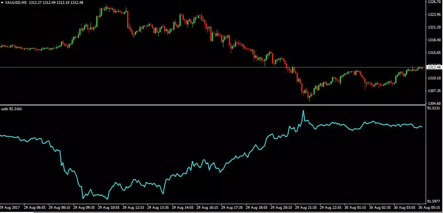
Task: Click the 1307.35 level on price scale
Action: [x=434, y=91]
